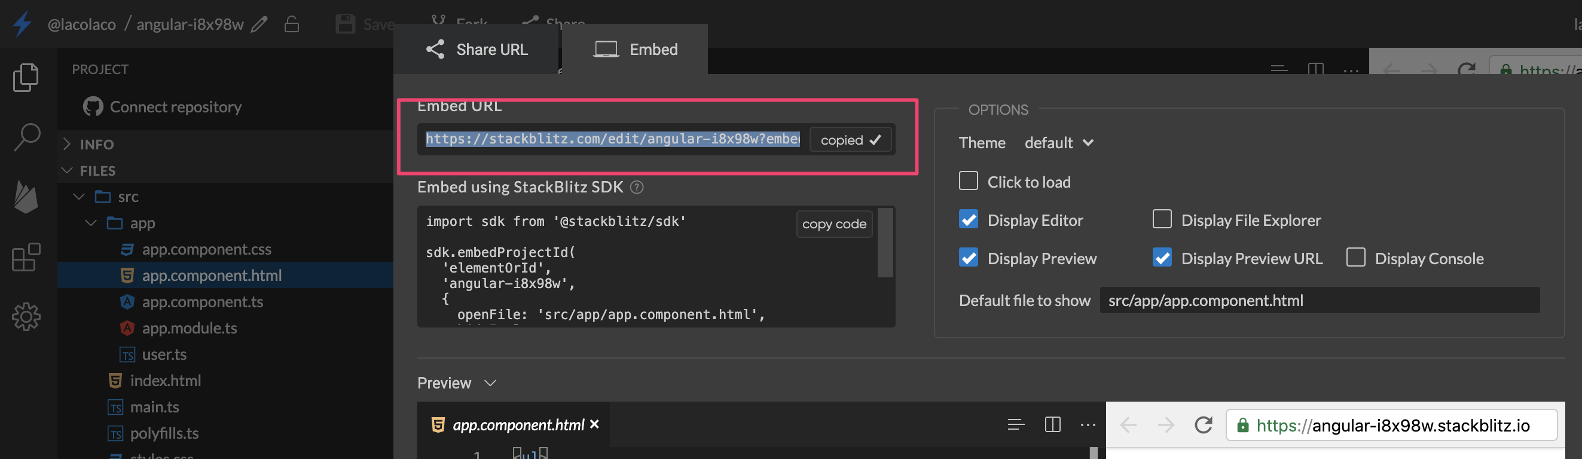Viewport: 1582px width, 459px height.
Task: Click the forward arrow in preview browser
Action: point(1166,425)
